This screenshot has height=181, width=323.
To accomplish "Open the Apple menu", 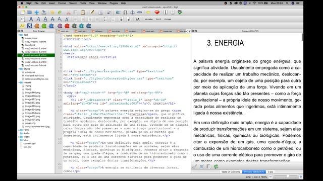I will (x=22, y=3).
